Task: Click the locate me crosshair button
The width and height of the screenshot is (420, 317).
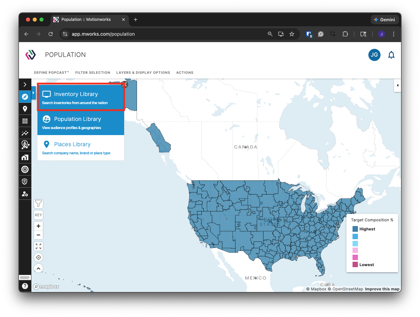Action: [38, 257]
